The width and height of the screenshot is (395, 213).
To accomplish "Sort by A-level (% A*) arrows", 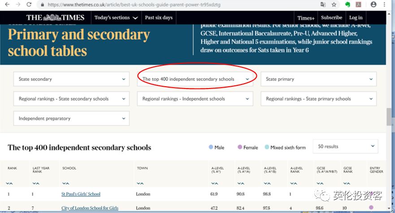I will (215, 183).
